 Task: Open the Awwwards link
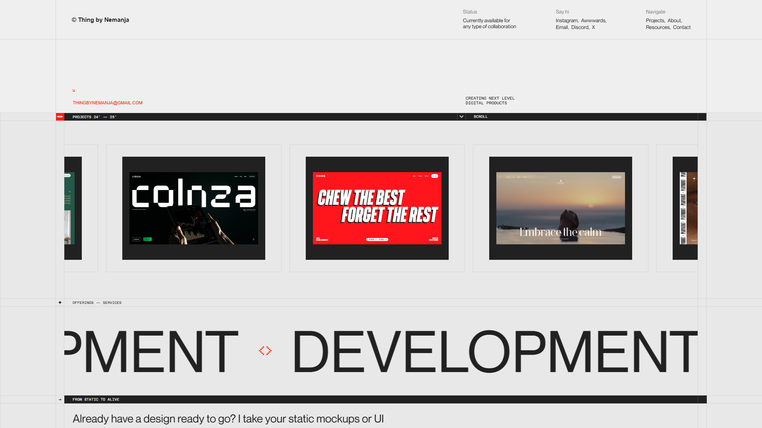[593, 21]
